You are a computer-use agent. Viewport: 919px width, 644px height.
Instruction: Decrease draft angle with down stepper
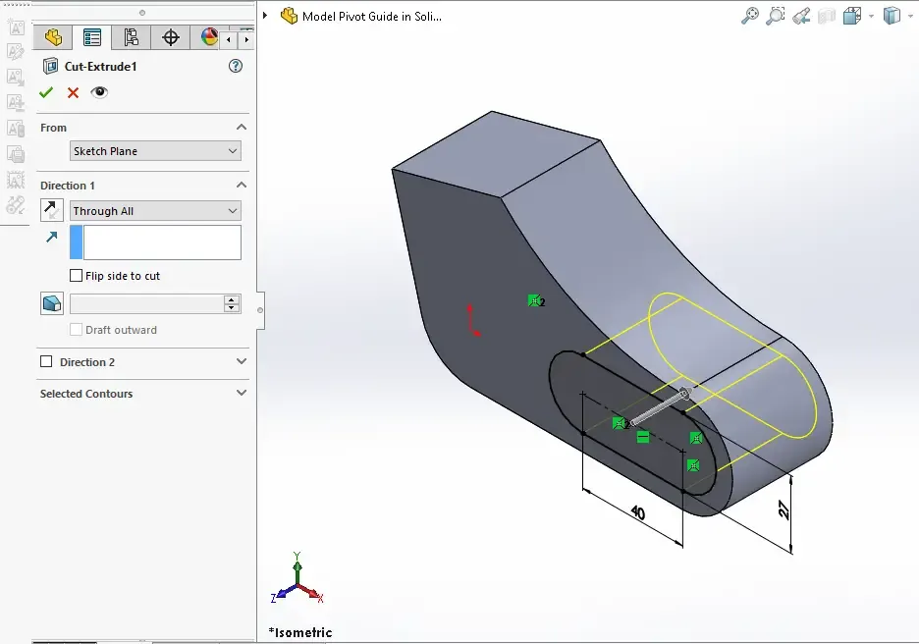(232, 308)
